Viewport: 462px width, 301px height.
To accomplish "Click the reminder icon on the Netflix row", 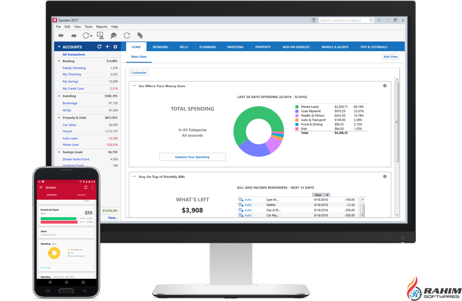I will 241,205.
